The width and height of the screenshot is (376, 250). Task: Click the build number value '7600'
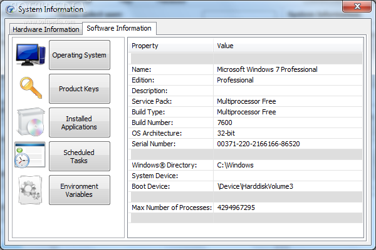coord(225,122)
